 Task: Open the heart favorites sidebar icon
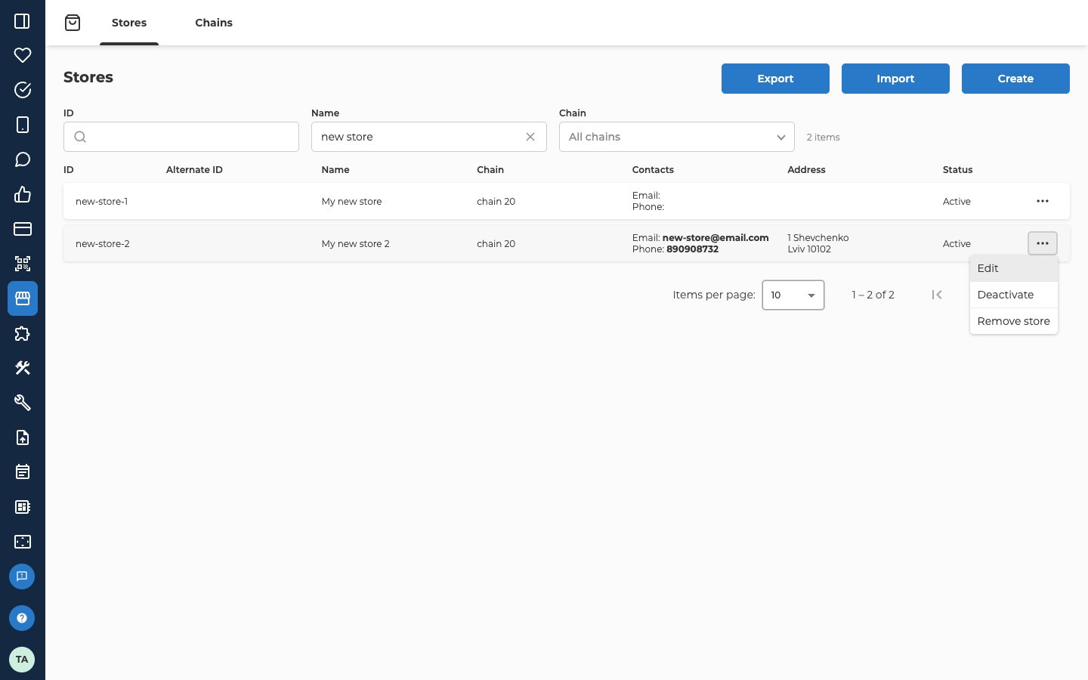coord(23,55)
